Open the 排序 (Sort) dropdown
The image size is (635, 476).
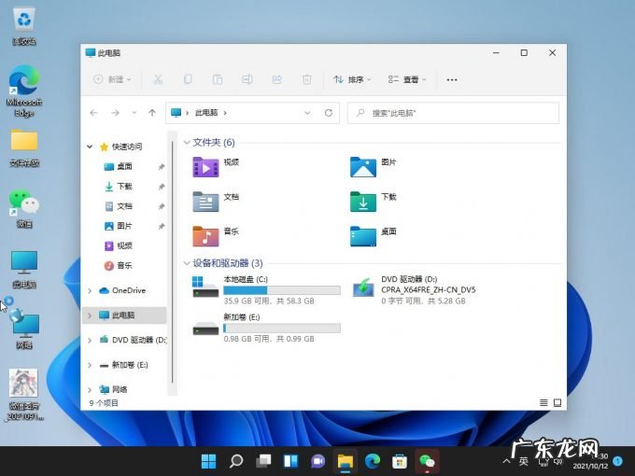coord(352,79)
